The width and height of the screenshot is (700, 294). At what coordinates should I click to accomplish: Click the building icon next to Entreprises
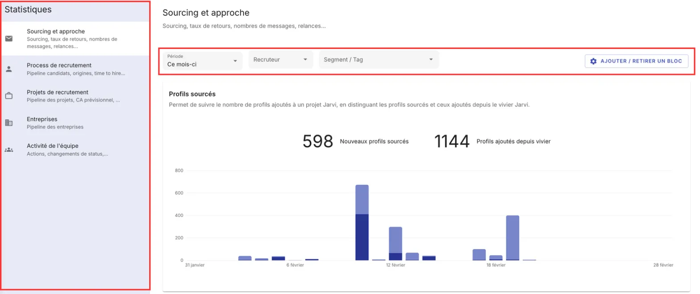[x=9, y=123]
